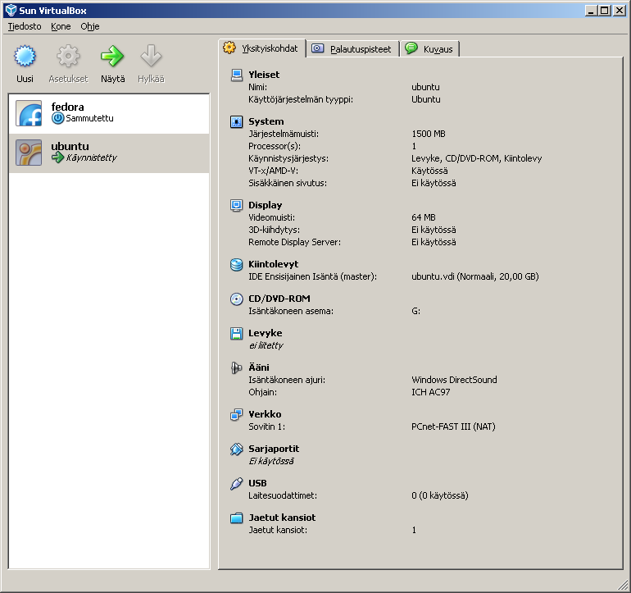Click the Verkko network section heading

pos(265,414)
